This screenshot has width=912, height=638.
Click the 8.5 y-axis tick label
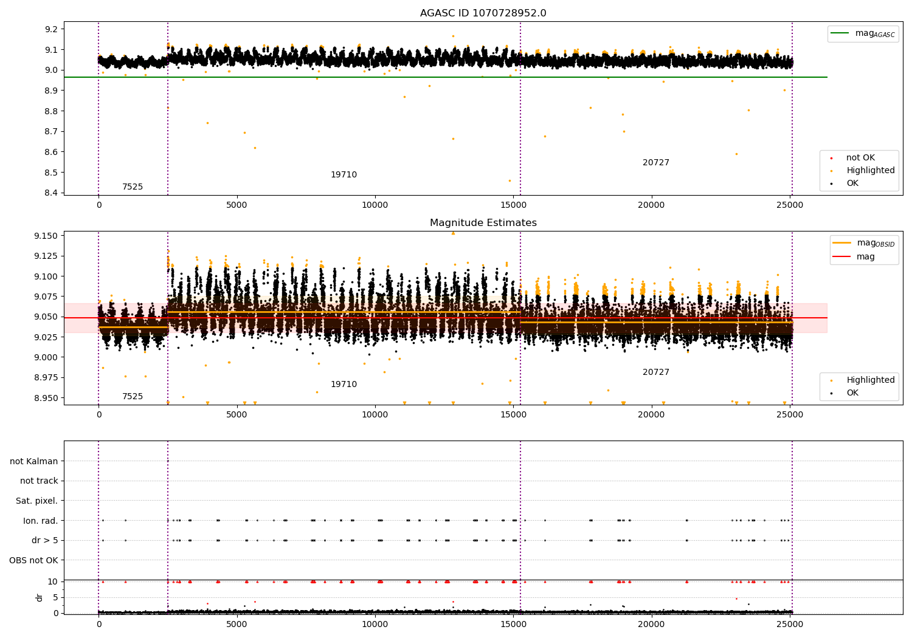coord(52,173)
